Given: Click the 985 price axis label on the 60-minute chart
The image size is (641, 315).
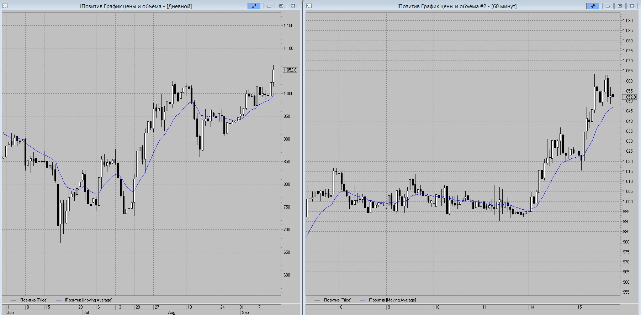Looking at the screenshot, I should [626, 232].
